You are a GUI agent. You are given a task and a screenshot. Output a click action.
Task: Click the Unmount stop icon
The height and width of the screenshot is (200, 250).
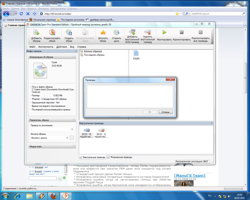click(182, 32)
